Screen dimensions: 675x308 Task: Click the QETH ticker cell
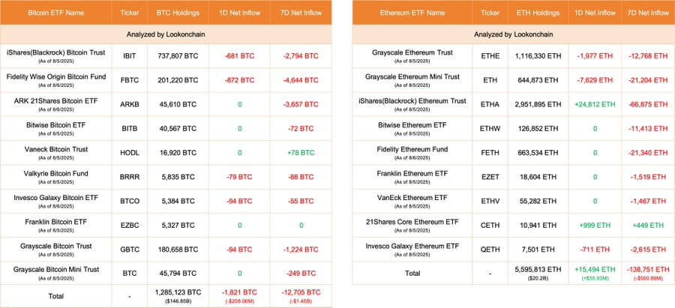[x=490, y=249]
